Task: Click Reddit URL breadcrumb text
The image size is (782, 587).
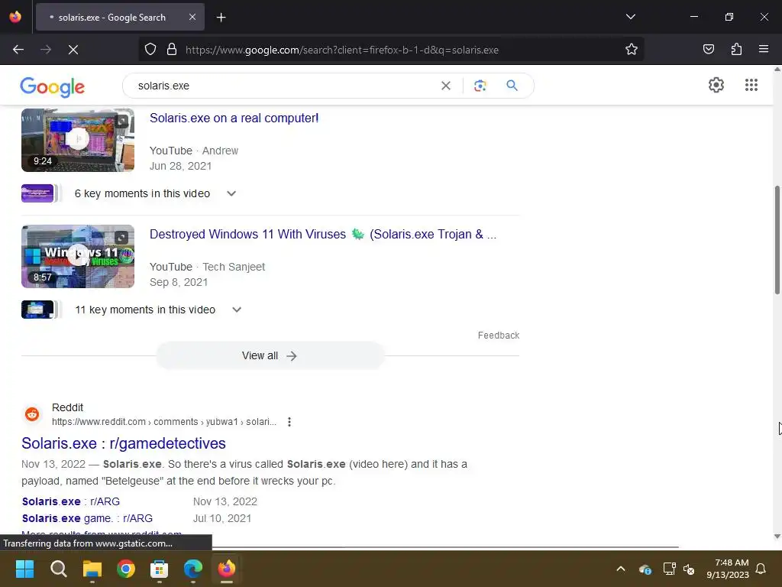Action: (164, 422)
